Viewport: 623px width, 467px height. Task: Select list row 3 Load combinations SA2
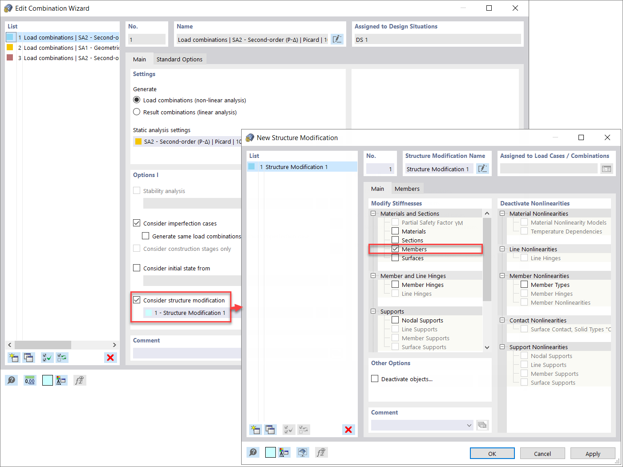pos(63,58)
